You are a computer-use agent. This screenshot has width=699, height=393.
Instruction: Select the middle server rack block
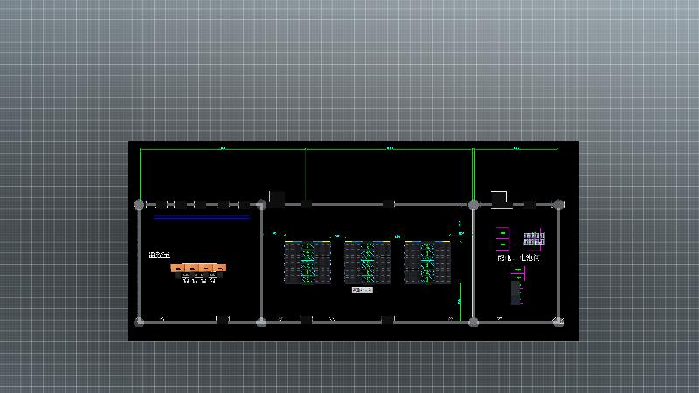(367, 262)
